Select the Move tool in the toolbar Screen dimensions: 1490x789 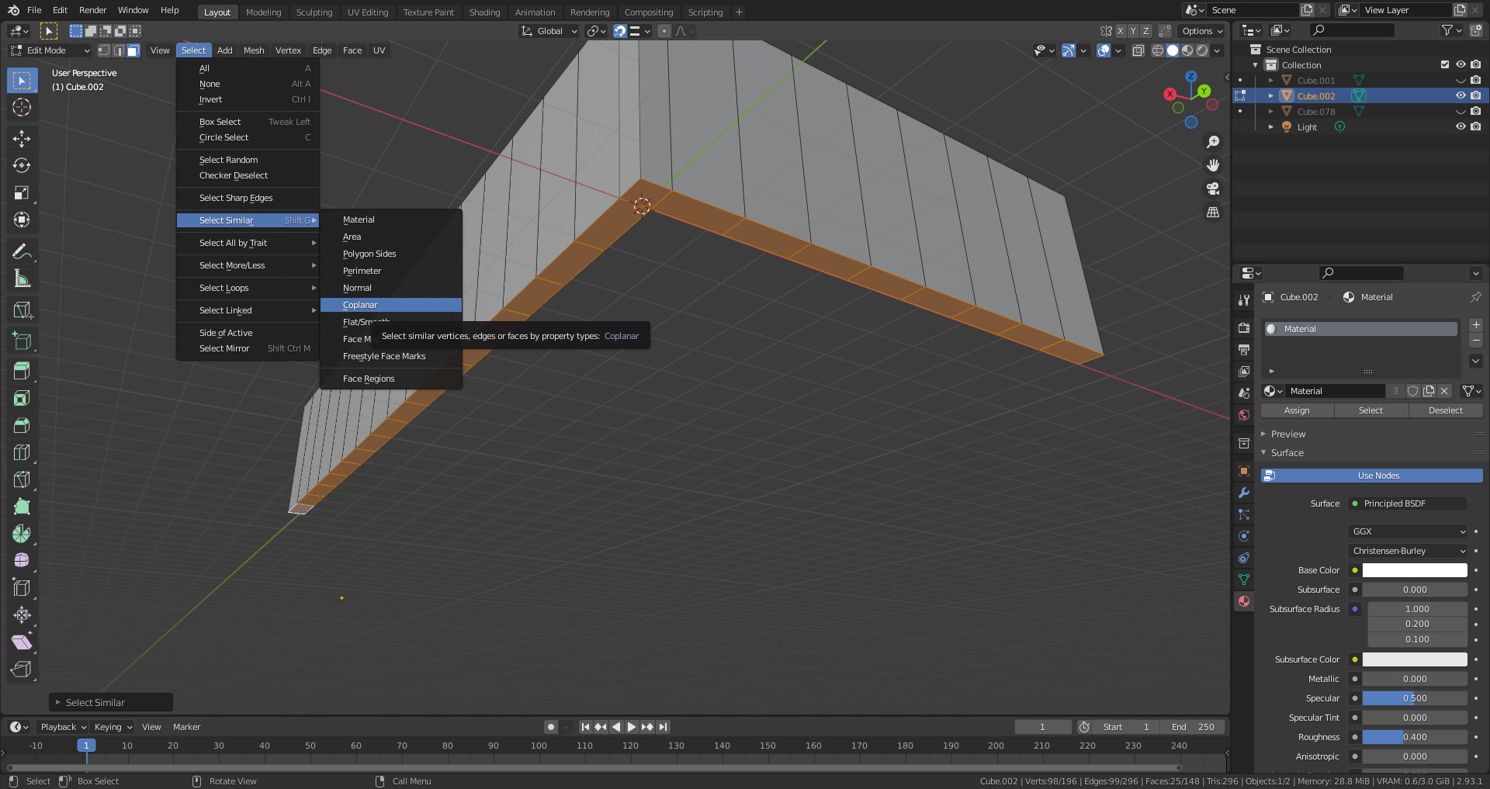pos(22,139)
